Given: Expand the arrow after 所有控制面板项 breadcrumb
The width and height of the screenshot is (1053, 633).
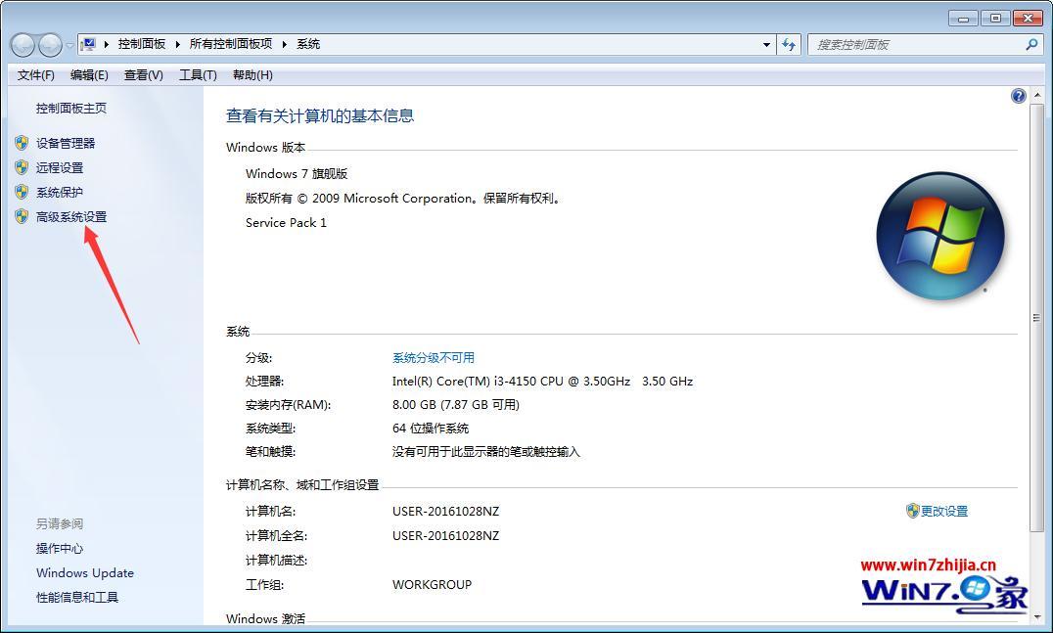Looking at the screenshot, I should point(284,44).
